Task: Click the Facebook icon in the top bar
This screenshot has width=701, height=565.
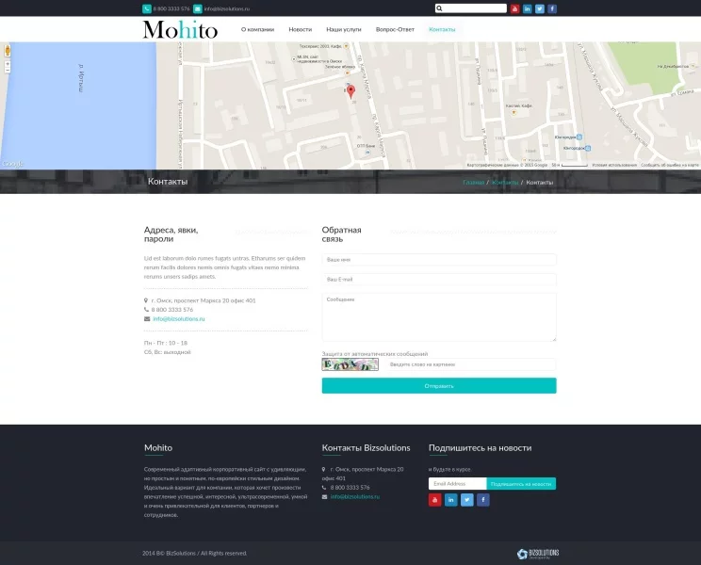Action: point(552,8)
